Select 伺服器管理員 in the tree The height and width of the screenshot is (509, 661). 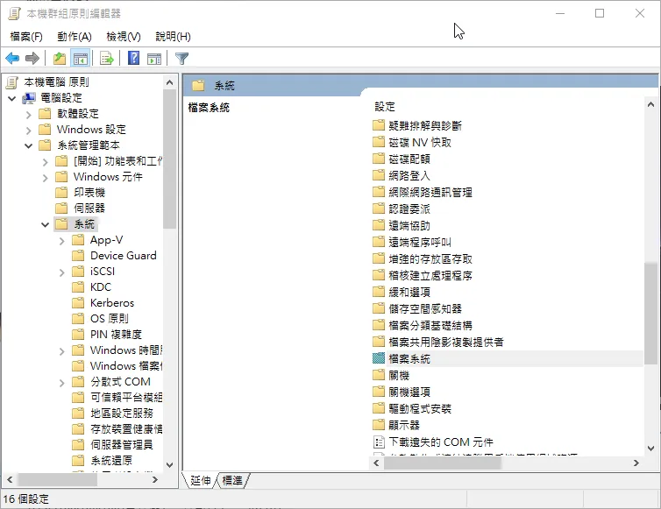pyautogui.click(x=121, y=444)
